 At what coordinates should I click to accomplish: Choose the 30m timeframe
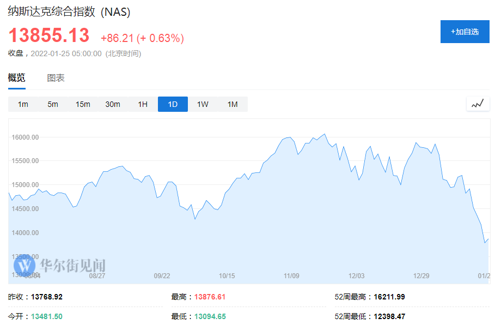(x=113, y=104)
